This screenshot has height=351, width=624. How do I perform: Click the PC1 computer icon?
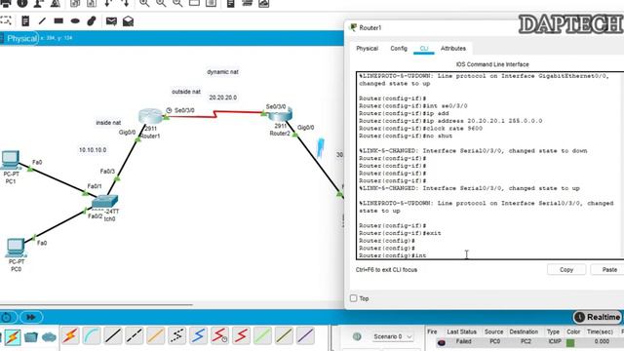(x=11, y=160)
